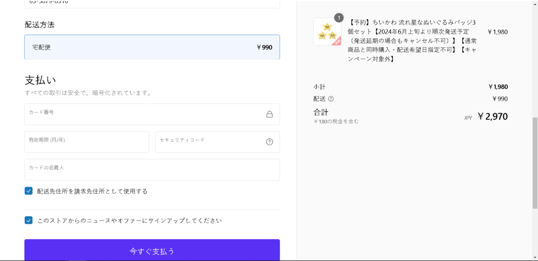Click the 配送先住所を請求先住所として使用する label
This screenshot has height=261, width=538.
pos(92,191)
